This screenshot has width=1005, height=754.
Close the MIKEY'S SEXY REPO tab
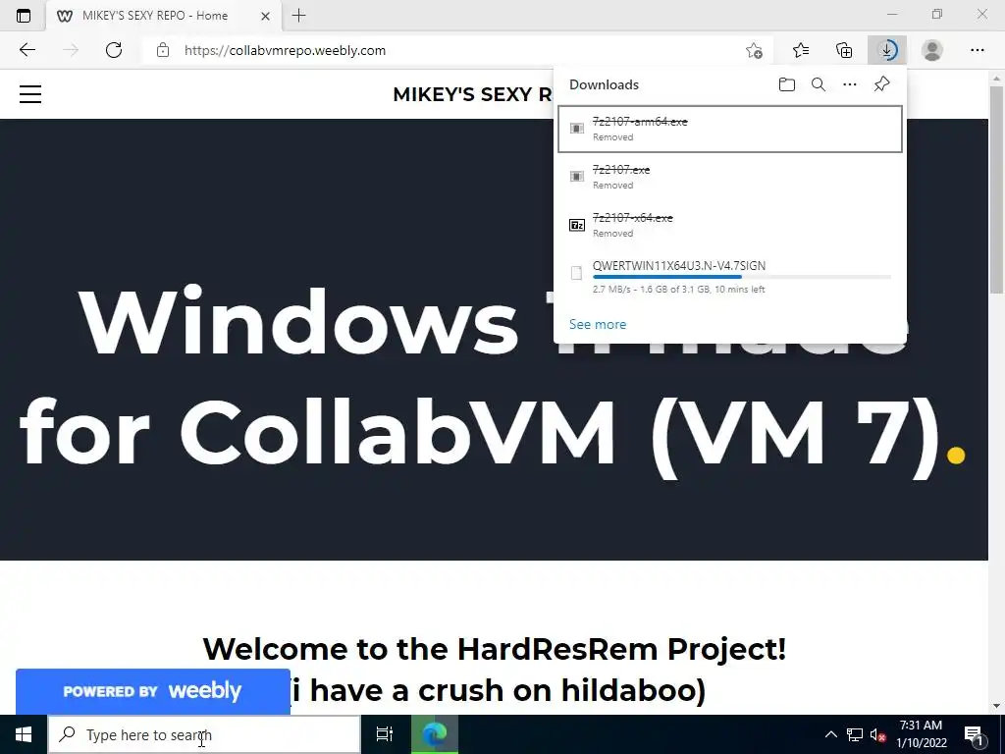point(265,16)
